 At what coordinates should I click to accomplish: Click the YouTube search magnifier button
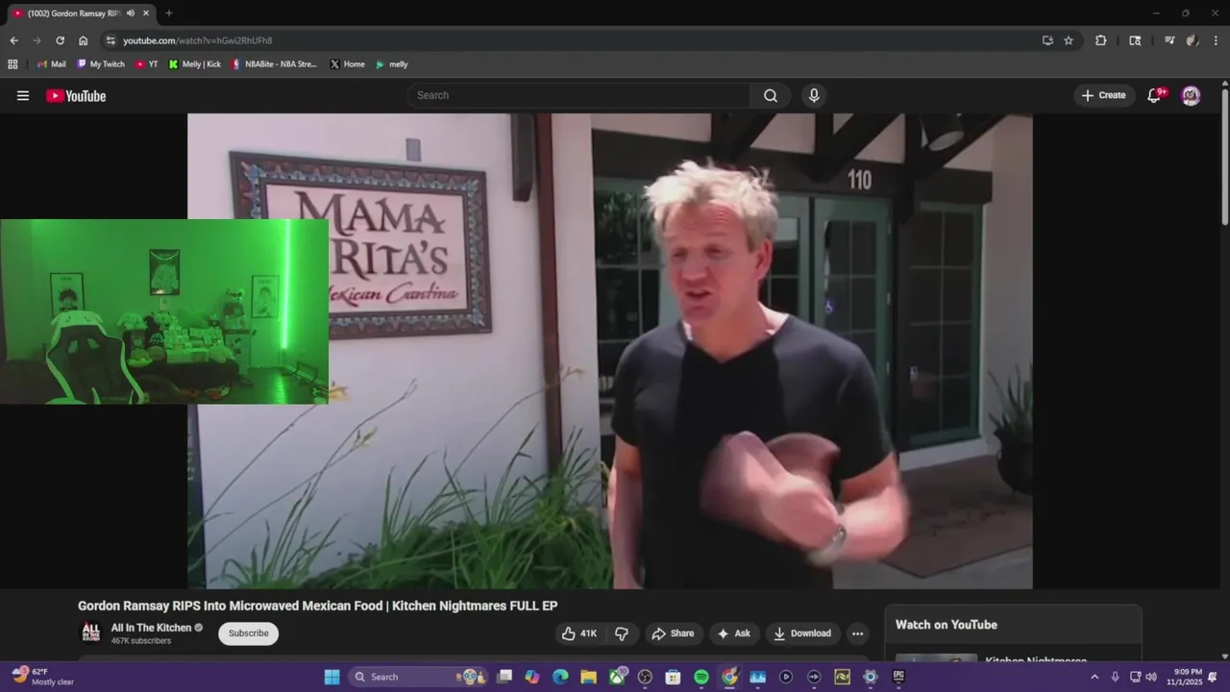(x=771, y=95)
